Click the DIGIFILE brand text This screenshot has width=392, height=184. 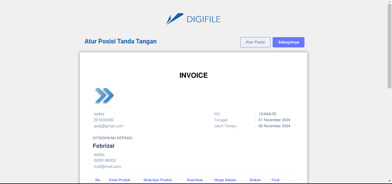click(203, 19)
